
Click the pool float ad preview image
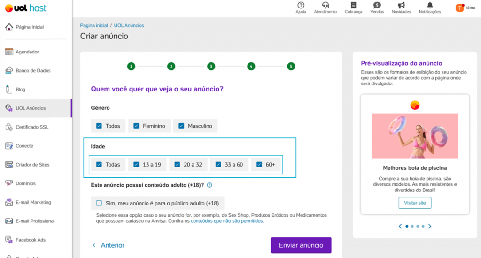point(415,136)
